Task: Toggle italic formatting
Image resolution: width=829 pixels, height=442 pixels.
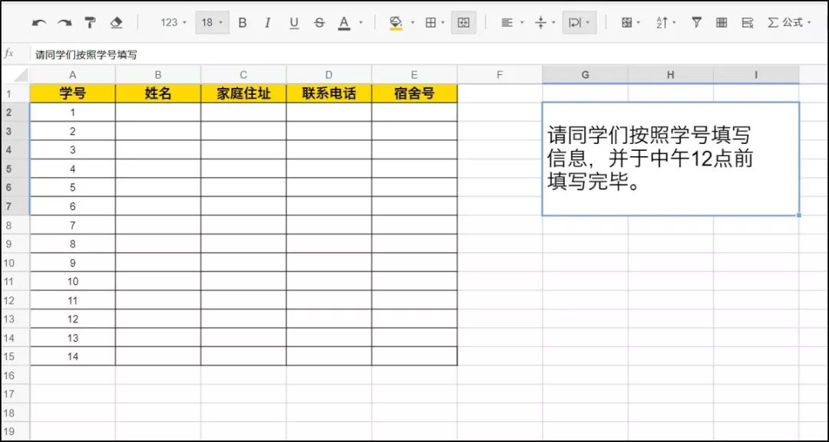Action: (267, 22)
